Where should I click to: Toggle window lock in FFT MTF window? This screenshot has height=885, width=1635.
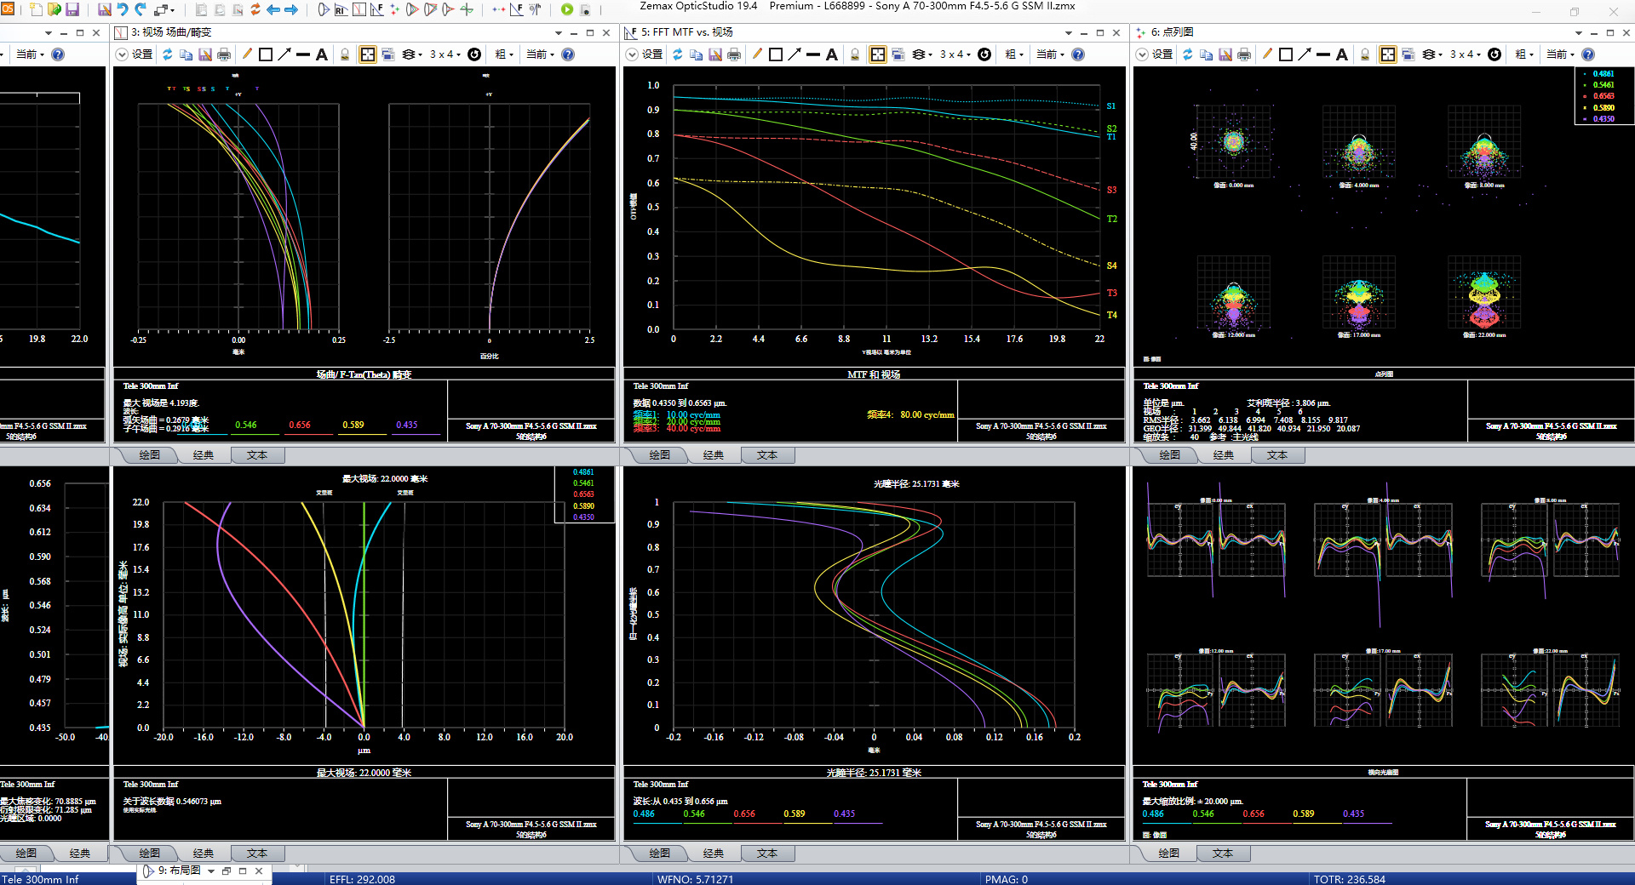tap(855, 54)
